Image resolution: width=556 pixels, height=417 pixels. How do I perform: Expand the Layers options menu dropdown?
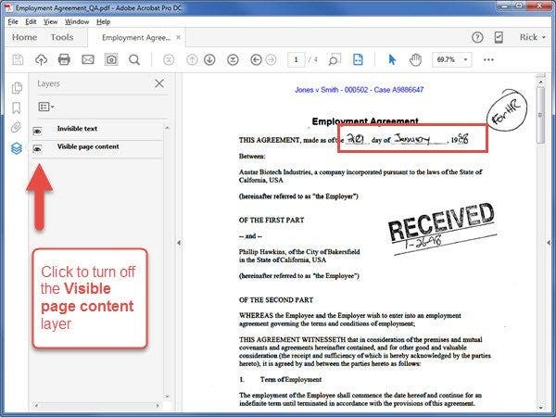tap(46, 107)
